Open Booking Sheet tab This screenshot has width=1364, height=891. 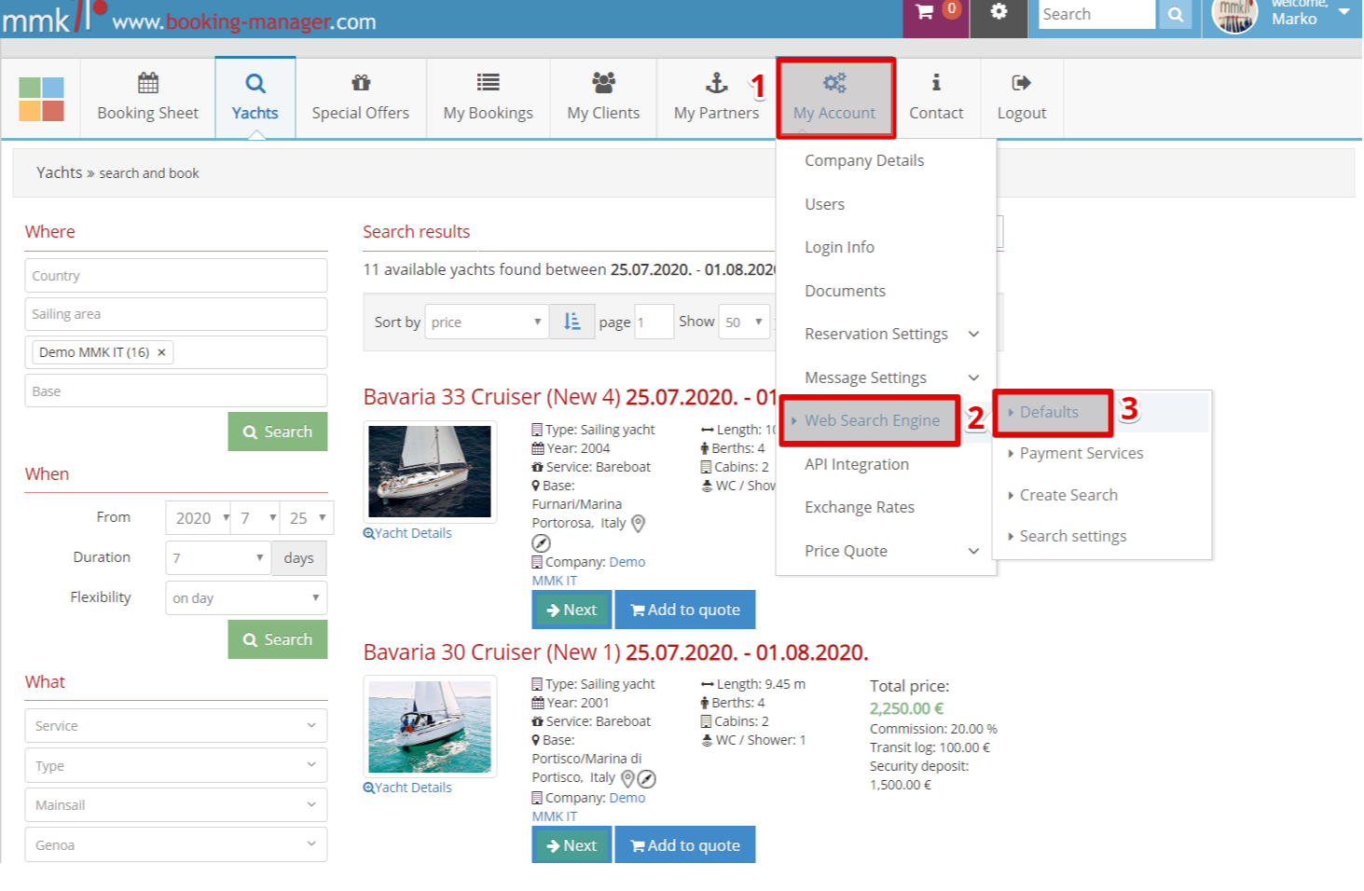click(147, 98)
